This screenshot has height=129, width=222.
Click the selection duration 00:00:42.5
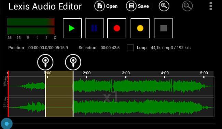pos(110,48)
